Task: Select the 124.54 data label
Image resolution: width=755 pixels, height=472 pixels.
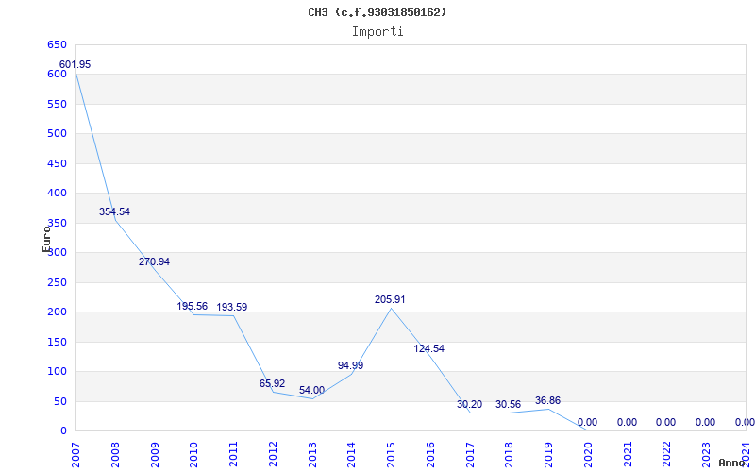Action: point(429,348)
